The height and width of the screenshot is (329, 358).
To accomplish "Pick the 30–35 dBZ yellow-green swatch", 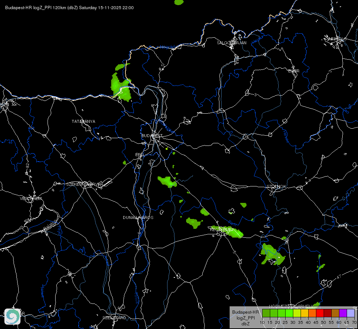I will (x=297, y=313).
